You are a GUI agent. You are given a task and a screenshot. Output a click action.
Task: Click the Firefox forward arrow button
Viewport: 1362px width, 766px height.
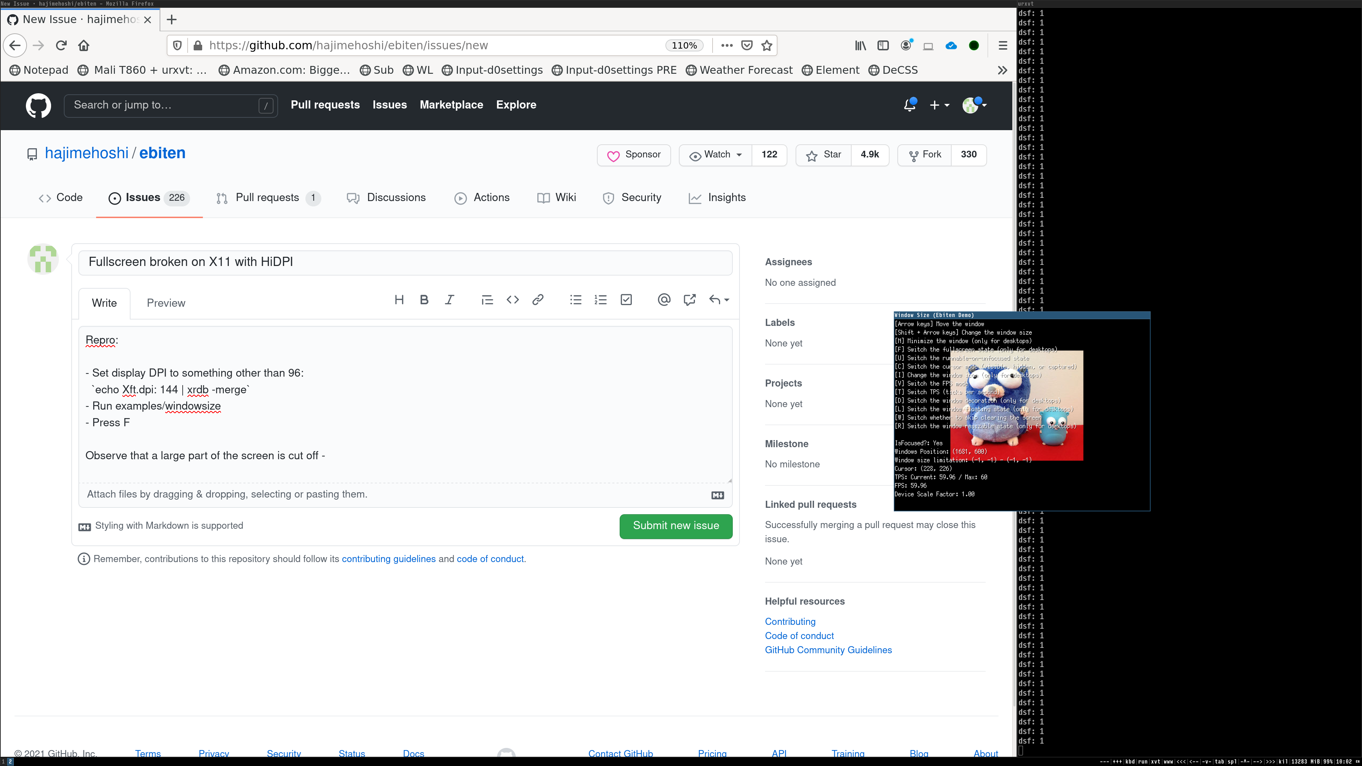pyautogui.click(x=38, y=45)
